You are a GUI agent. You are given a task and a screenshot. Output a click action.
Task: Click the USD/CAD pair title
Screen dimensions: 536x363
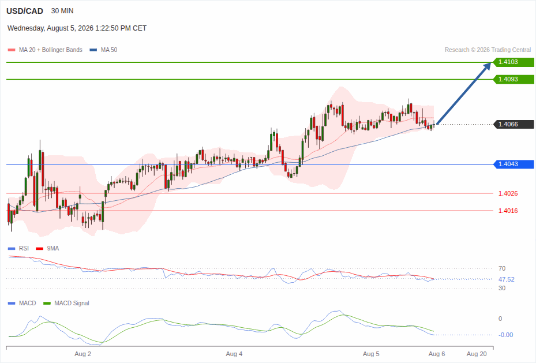(x=25, y=11)
